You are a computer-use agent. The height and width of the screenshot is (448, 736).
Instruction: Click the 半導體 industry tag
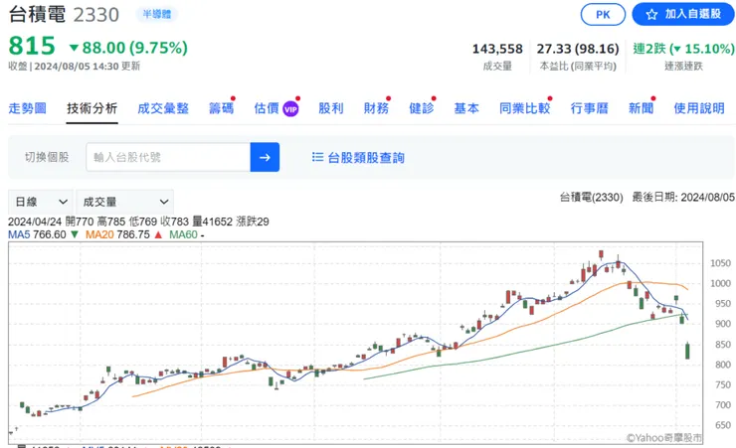pos(157,14)
